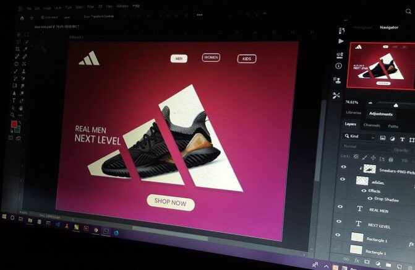
Task: Toggle Drop Shadow effect visibility
Action: 370,198
